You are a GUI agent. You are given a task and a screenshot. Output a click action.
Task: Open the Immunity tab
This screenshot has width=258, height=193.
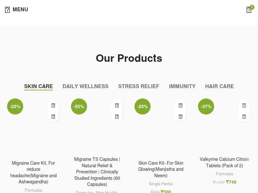pos(182,86)
